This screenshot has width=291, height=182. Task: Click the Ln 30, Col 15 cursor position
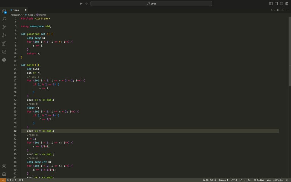(209, 180)
